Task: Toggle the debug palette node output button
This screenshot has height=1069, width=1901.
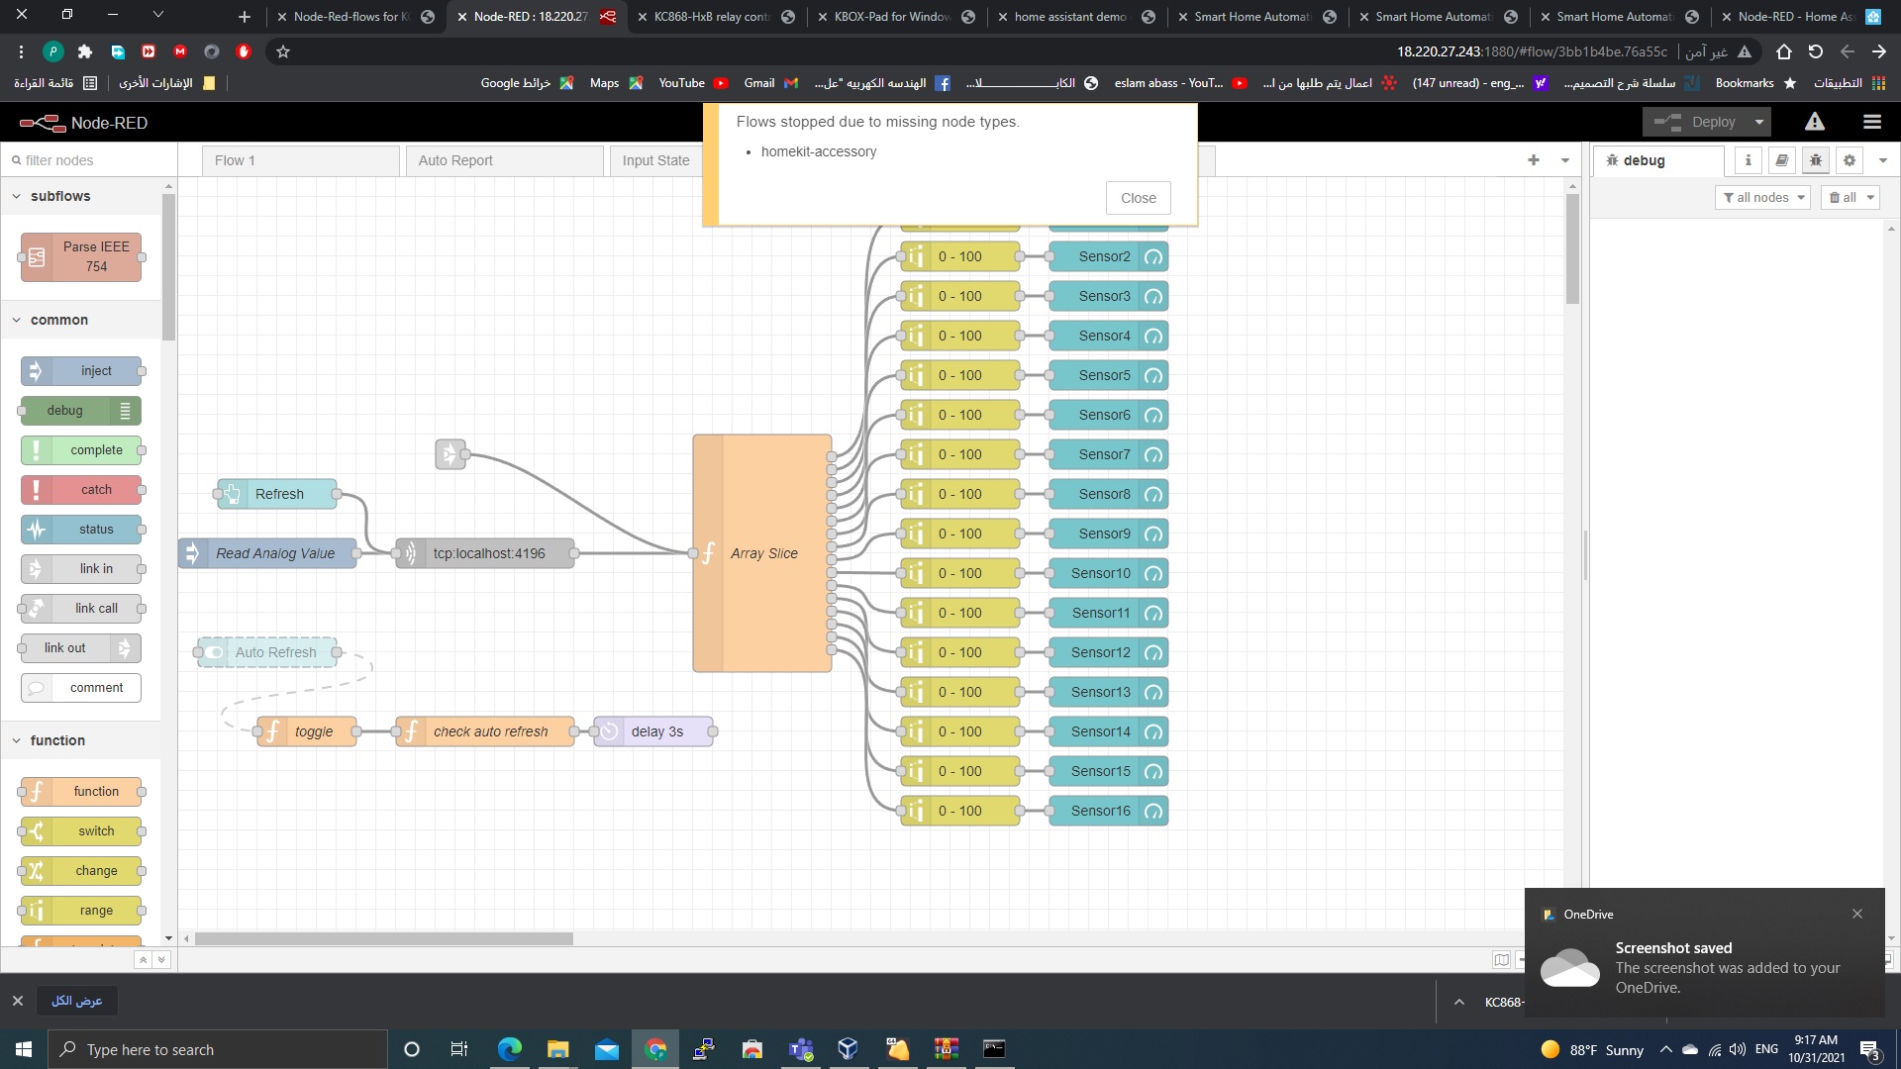Action: pos(126,411)
